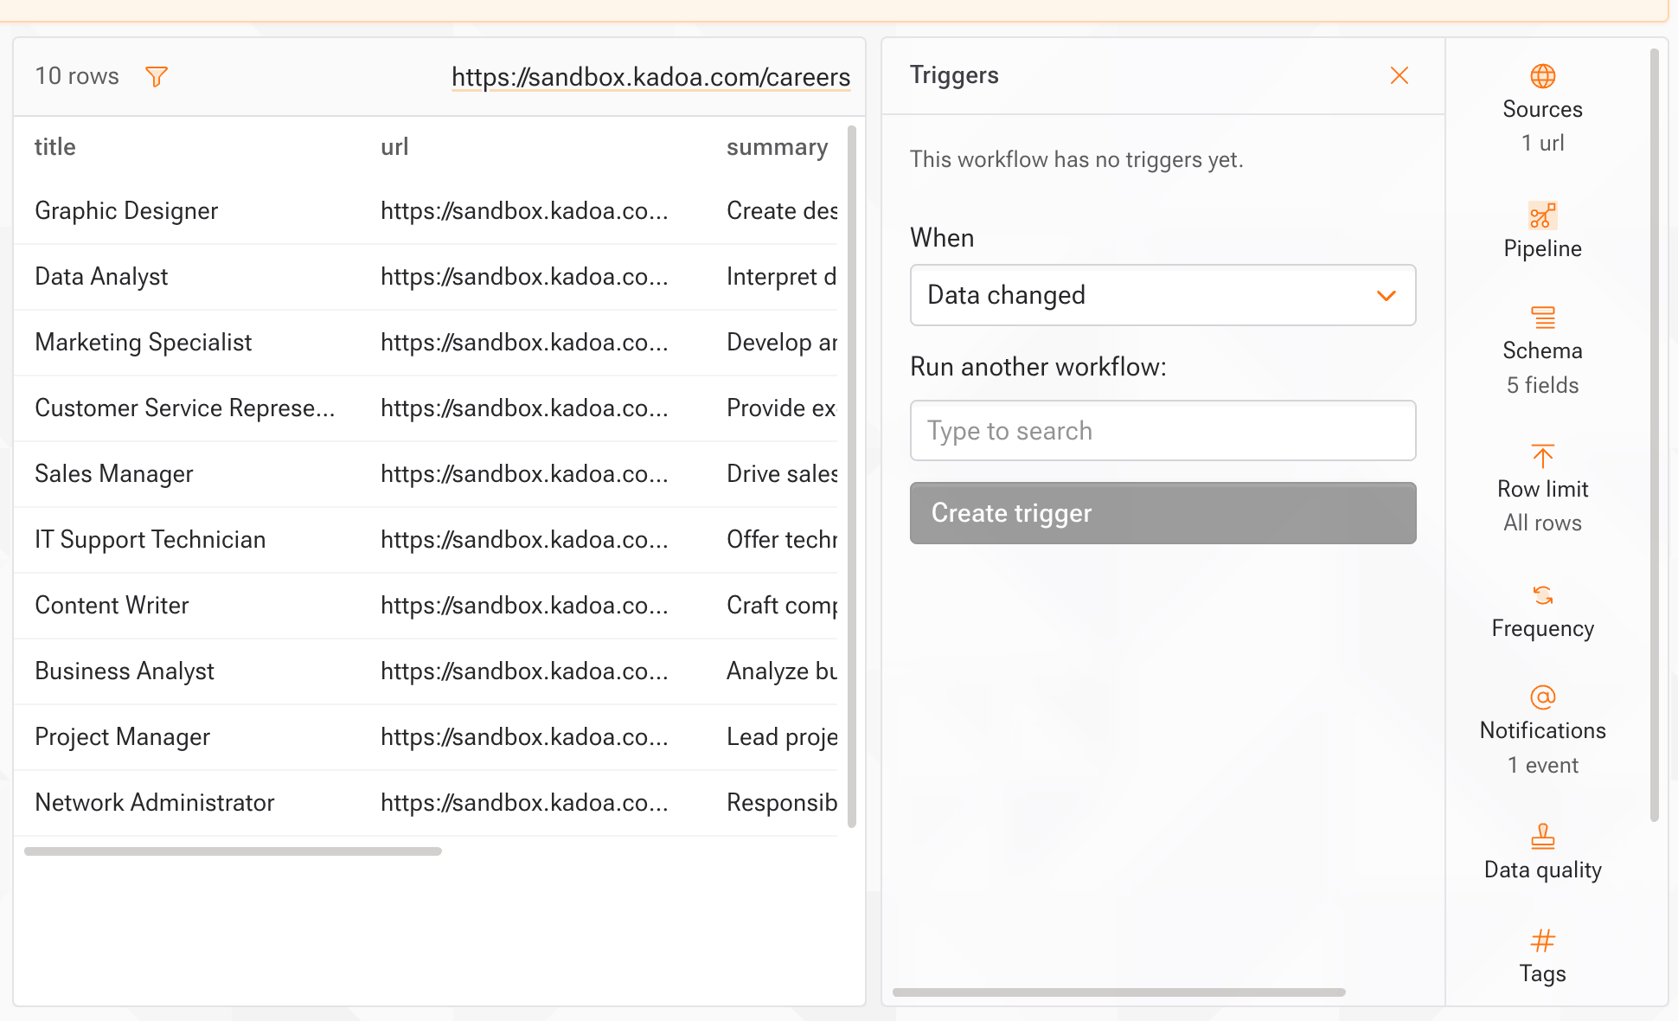Select the Customer Service Represe... cell
This screenshot has width=1678, height=1021.
point(184,408)
